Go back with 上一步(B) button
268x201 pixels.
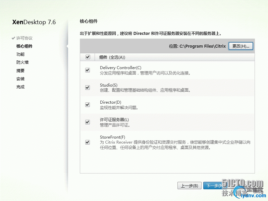(x=190, y=186)
